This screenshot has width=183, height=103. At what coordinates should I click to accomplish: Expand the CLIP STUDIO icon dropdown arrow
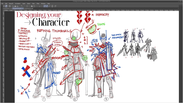click(x=8, y=6)
